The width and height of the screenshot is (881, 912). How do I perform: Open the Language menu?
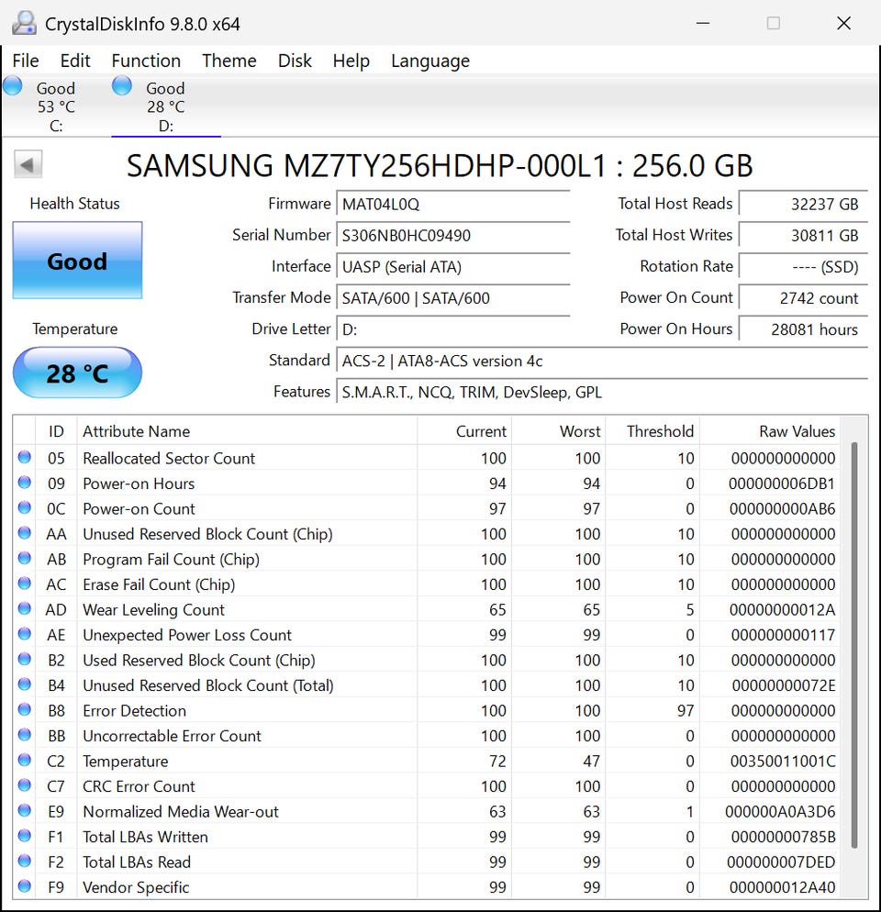(x=430, y=61)
